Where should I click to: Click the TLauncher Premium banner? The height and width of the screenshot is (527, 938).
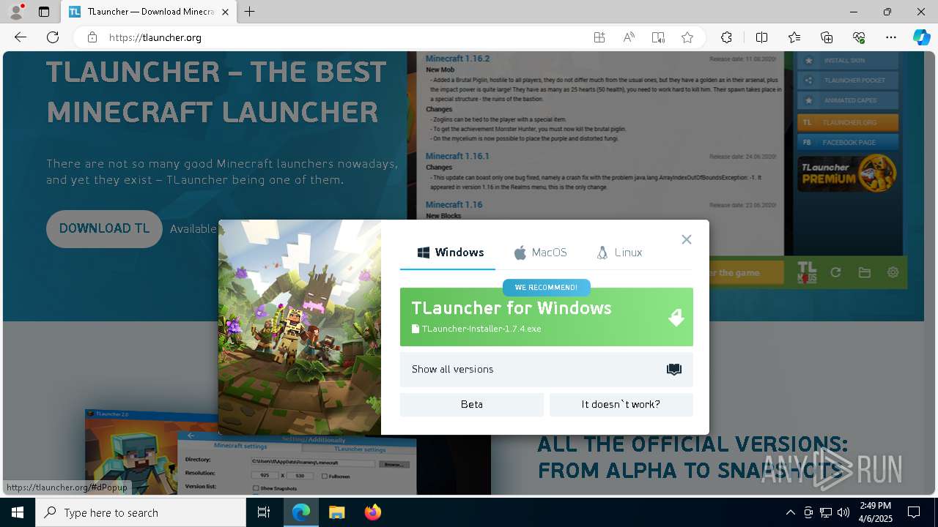[848, 174]
